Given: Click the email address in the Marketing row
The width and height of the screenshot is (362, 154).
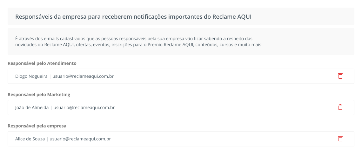Looking at the screenshot, I should tap(84, 107).
